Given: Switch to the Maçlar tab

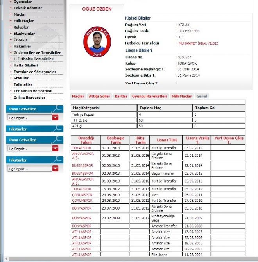Looking at the screenshot, I should click(x=78, y=96).
